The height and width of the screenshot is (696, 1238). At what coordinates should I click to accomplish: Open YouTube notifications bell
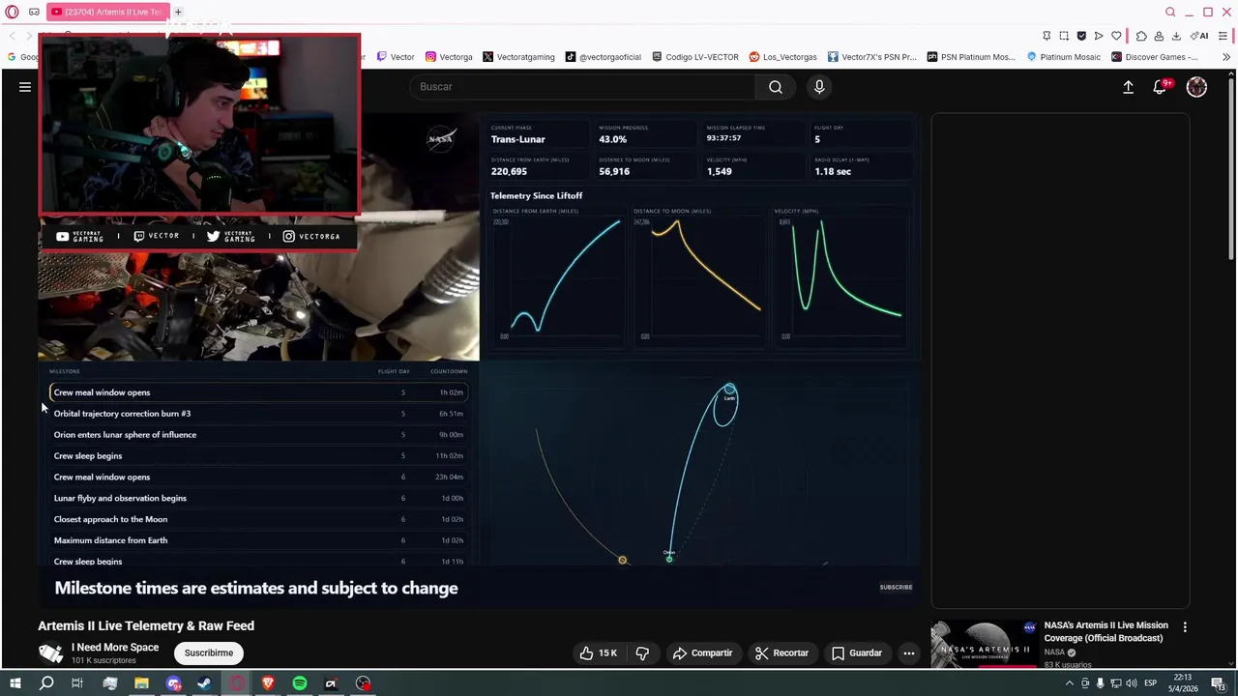tap(1160, 87)
